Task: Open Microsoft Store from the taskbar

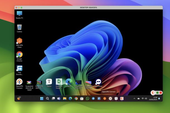Action: click(x=82, y=99)
